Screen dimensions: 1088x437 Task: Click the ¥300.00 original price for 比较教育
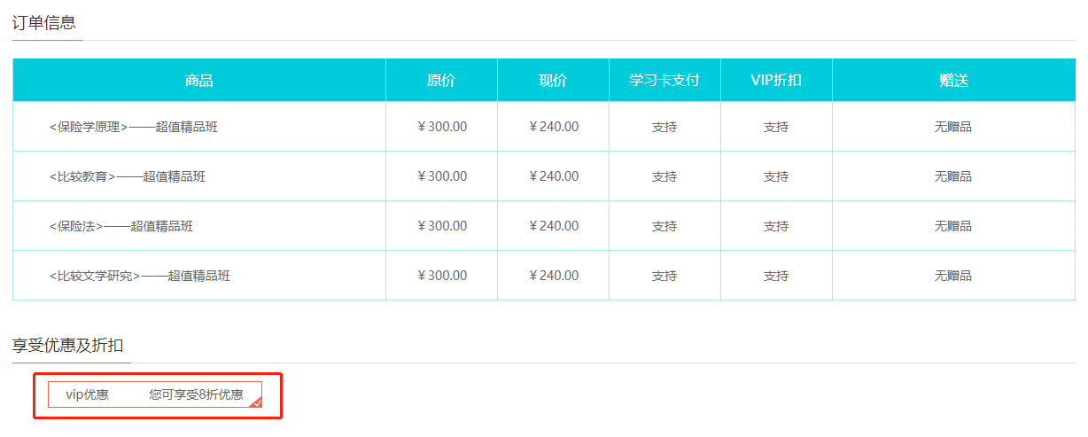441,176
